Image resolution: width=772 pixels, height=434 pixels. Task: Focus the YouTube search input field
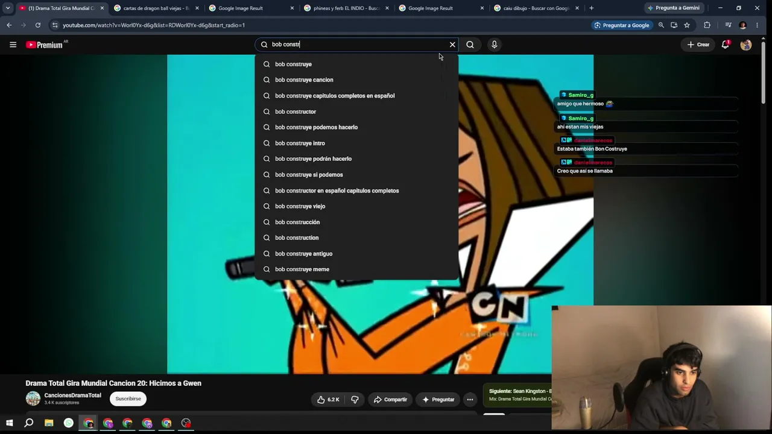pos(356,45)
